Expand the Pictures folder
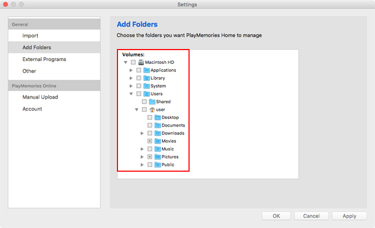This screenshot has width=375, height=228. [142, 157]
